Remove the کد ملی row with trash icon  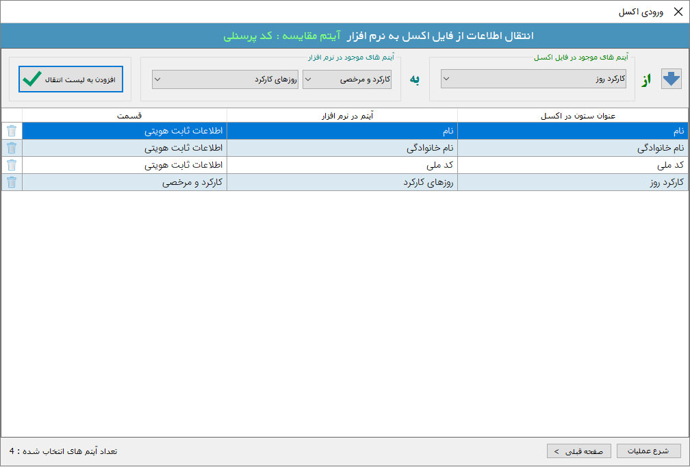12,165
